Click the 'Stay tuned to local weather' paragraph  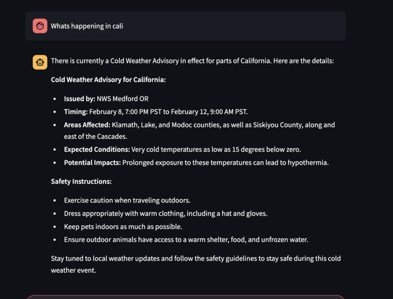point(196,264)
